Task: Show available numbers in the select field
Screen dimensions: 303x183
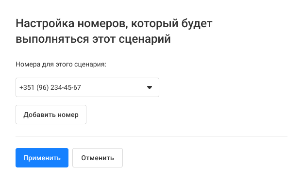Action: (x=87, y=87)
